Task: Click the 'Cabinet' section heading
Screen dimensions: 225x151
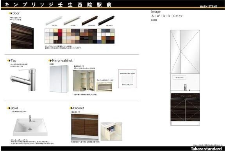Action: point(79,108)
